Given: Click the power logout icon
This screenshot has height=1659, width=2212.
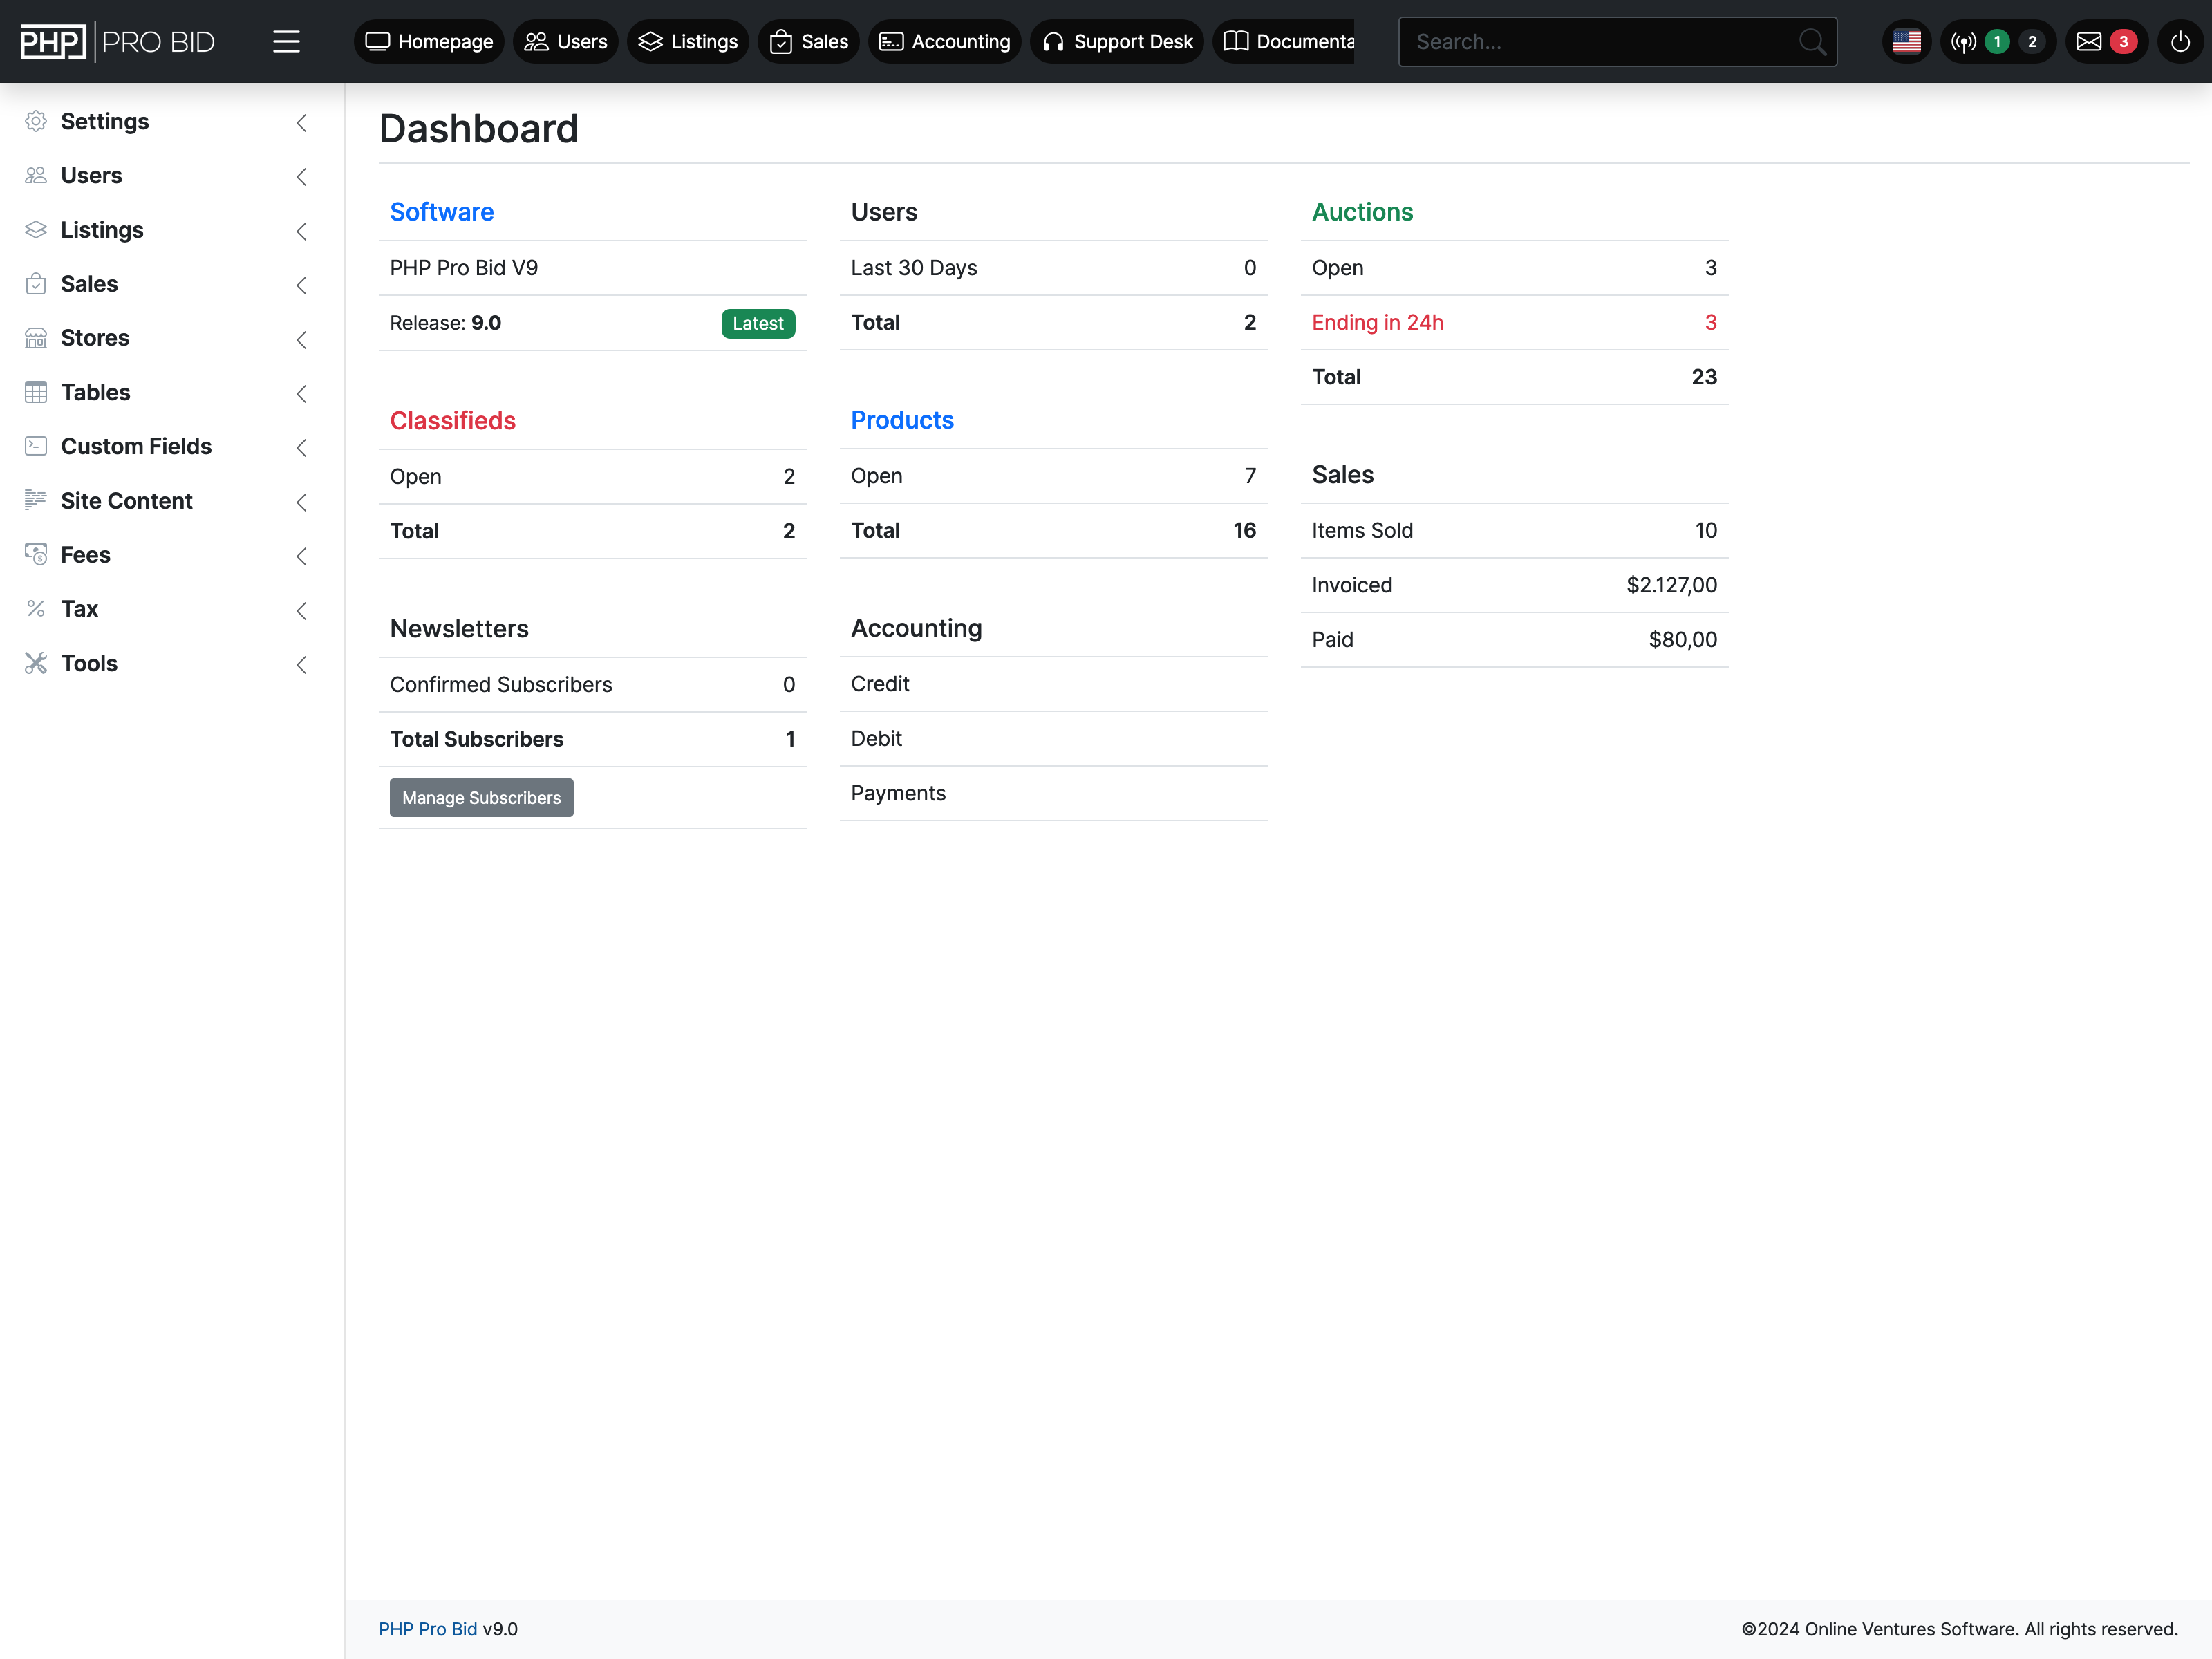Looking at the screenshot, I should click(2180, 42).
